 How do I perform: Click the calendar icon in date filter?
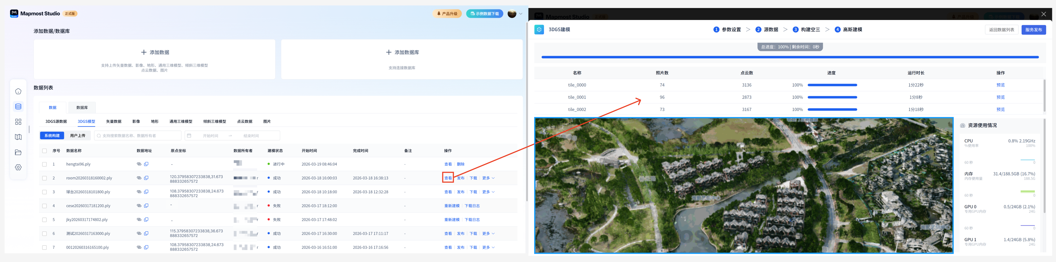189,136
